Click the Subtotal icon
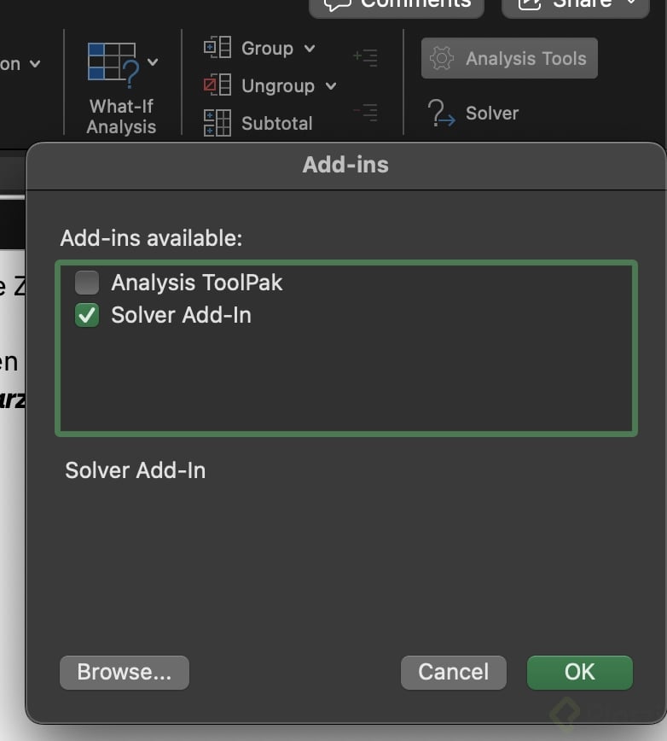Screen dimensions: 667x741 click(217, 123)
